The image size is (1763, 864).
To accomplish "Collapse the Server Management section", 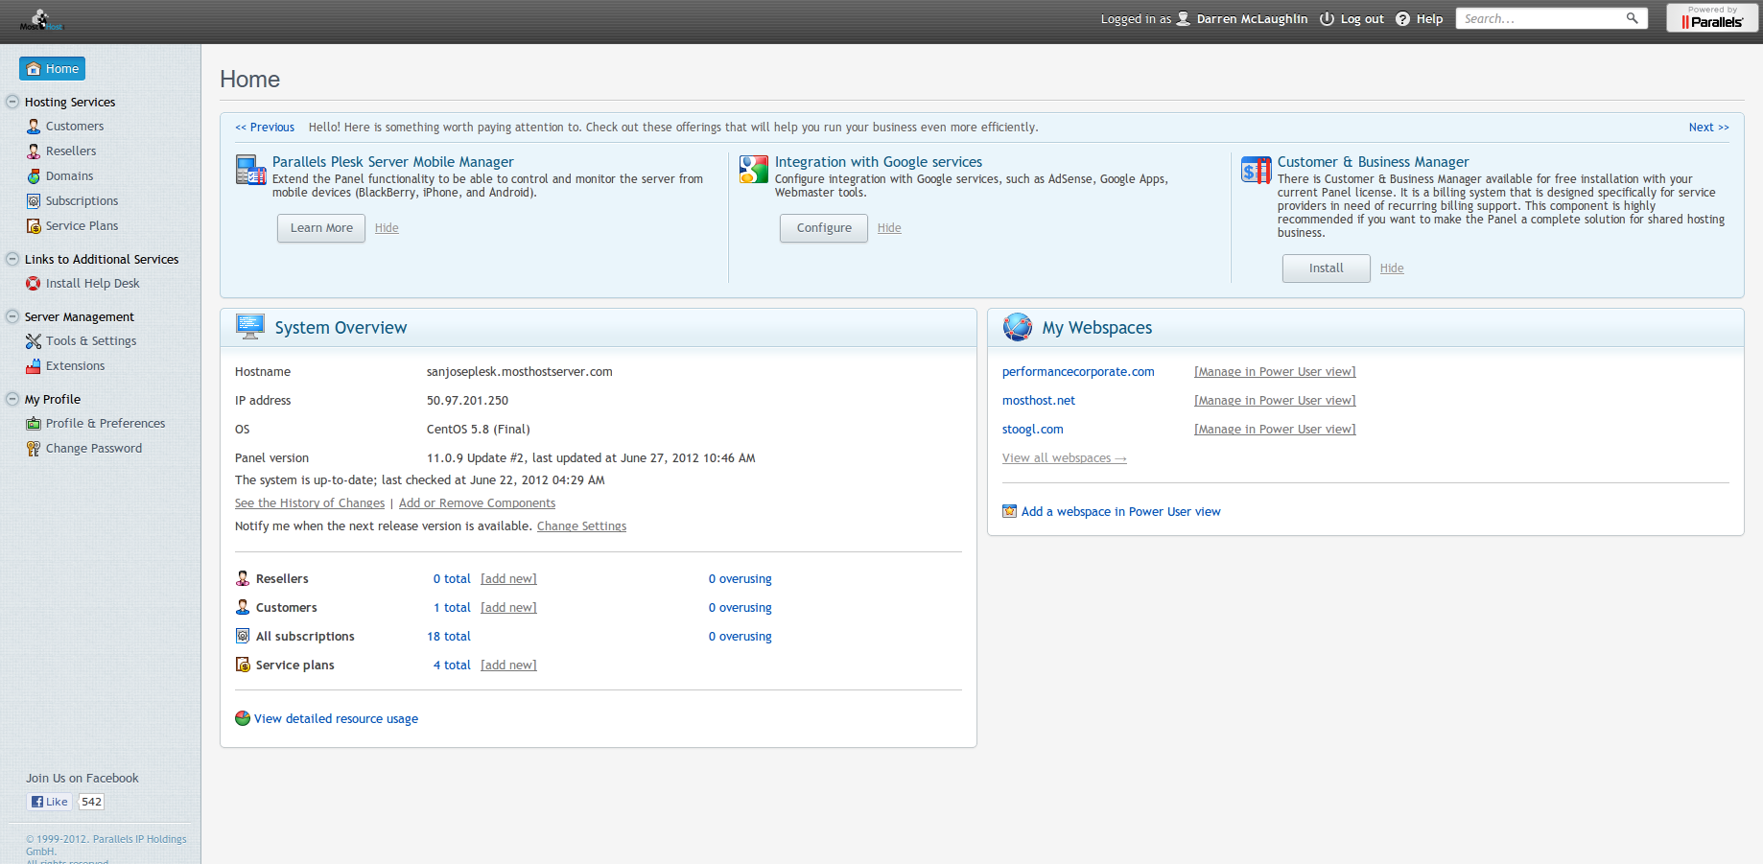I will pyautogui.click(x=12, y=316).
